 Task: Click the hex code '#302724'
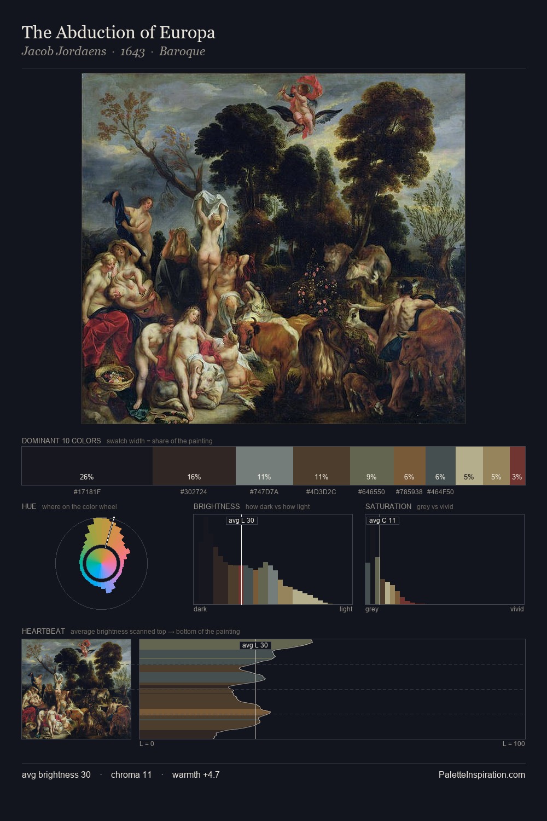pos(194,492)
